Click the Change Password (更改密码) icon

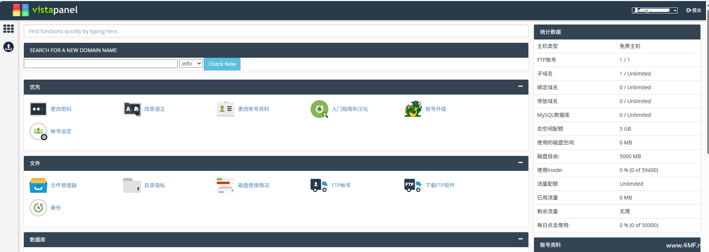point(38,109)
